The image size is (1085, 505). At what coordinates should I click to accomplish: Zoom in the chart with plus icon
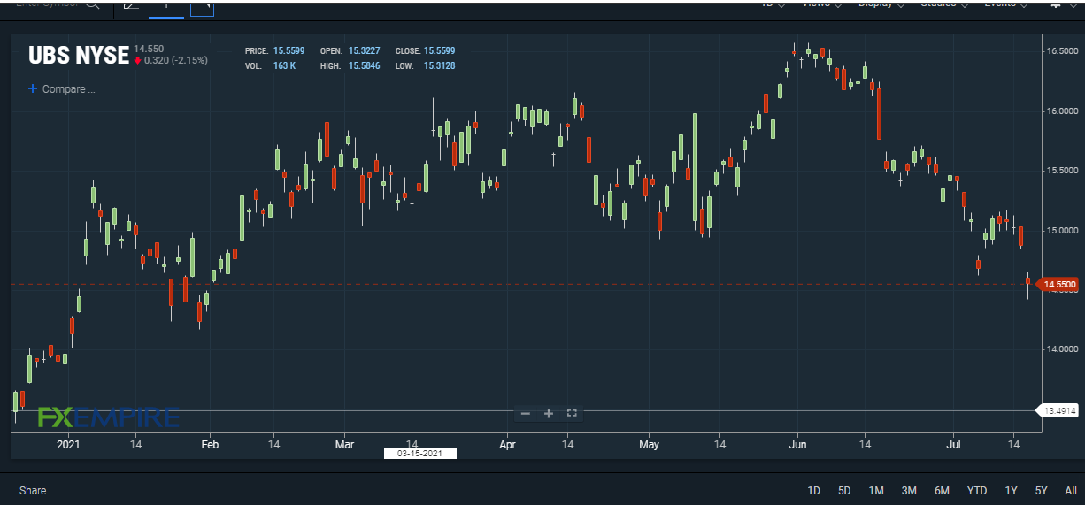549,413
